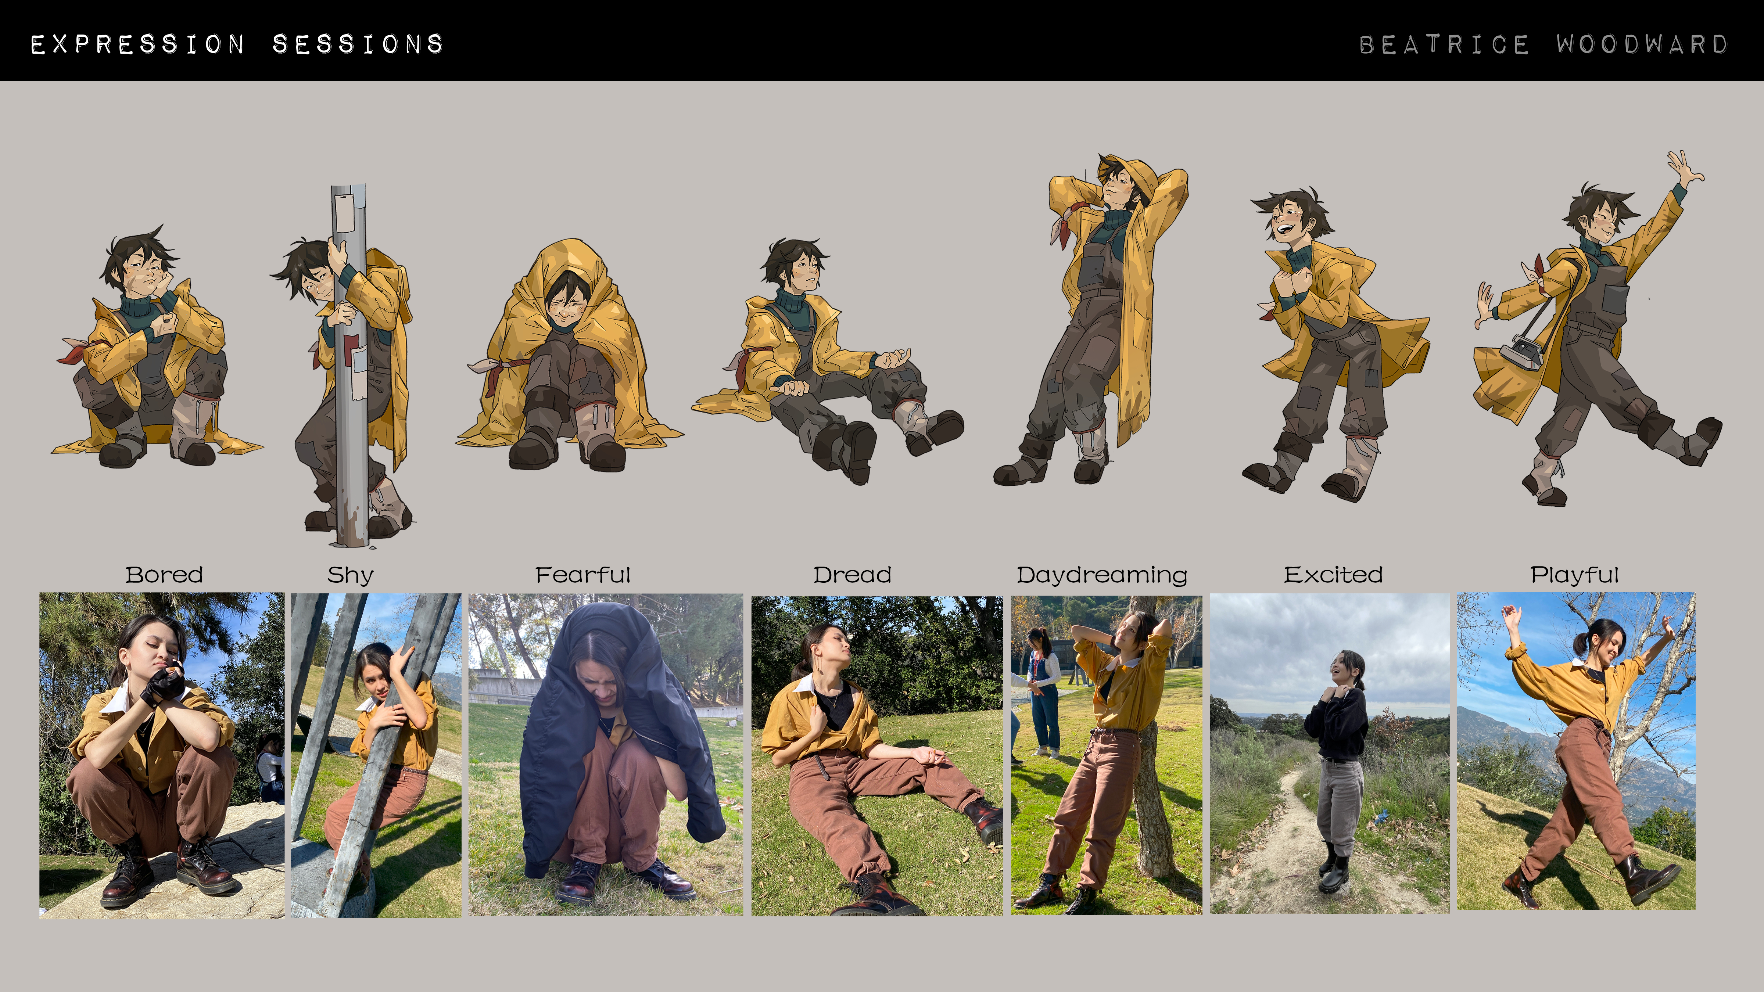This screenshot has height=992, width=1764.
Task: Click the Excited caption label
Action: coord(1333,575)
